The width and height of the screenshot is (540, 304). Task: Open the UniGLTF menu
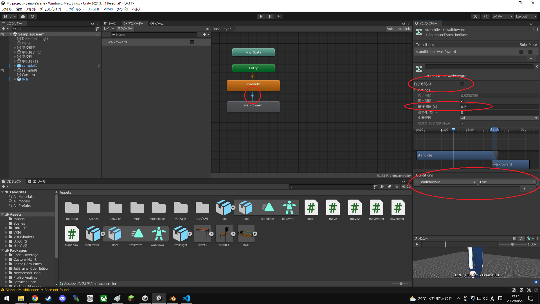(93, 9)
